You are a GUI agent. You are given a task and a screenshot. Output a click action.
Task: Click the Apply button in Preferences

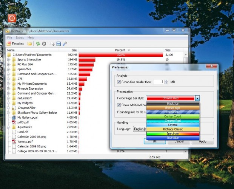(x=202, y=141)
